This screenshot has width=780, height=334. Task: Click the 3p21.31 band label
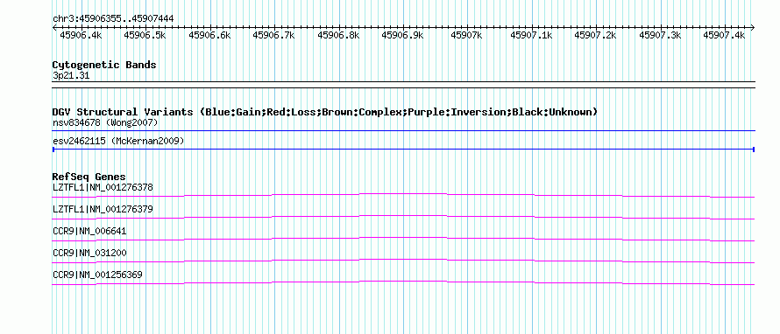coord(71,76)
